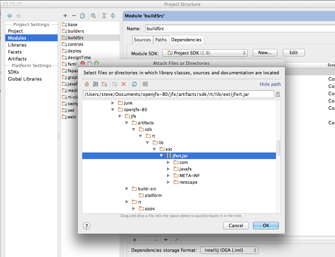This screenshot has width=335, height=257.
Task: Click the project directory icon in file chooser
Action: [x=95, y=84]
